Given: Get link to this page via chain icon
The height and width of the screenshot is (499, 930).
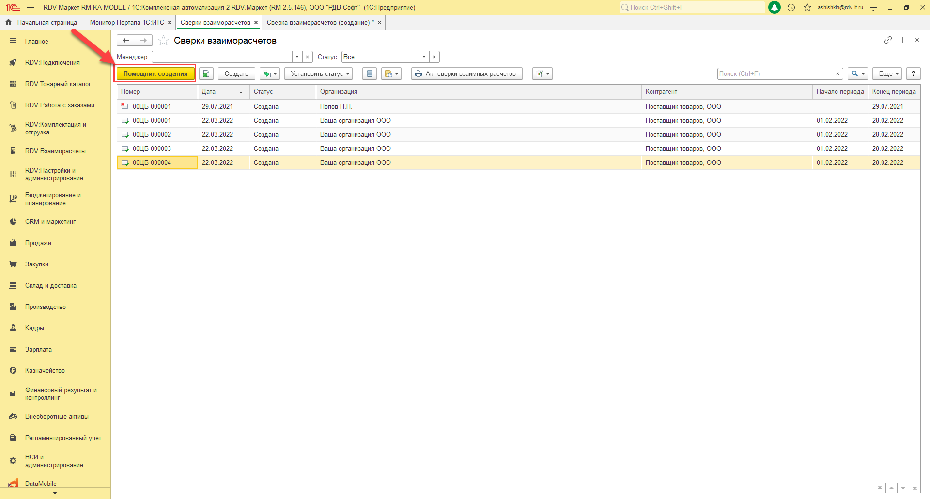Looking at the screenshot, I should pyautogui.click(x=887, y=40).
